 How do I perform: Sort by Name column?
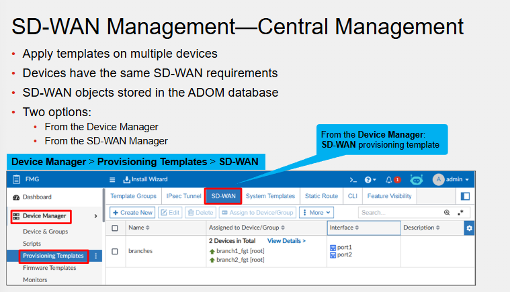tap(139, 228)
